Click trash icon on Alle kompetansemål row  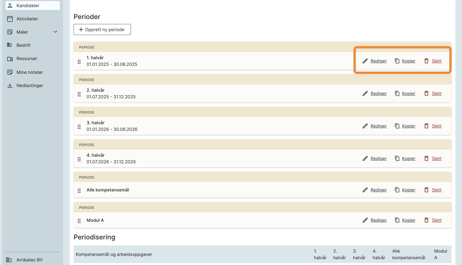426,190
